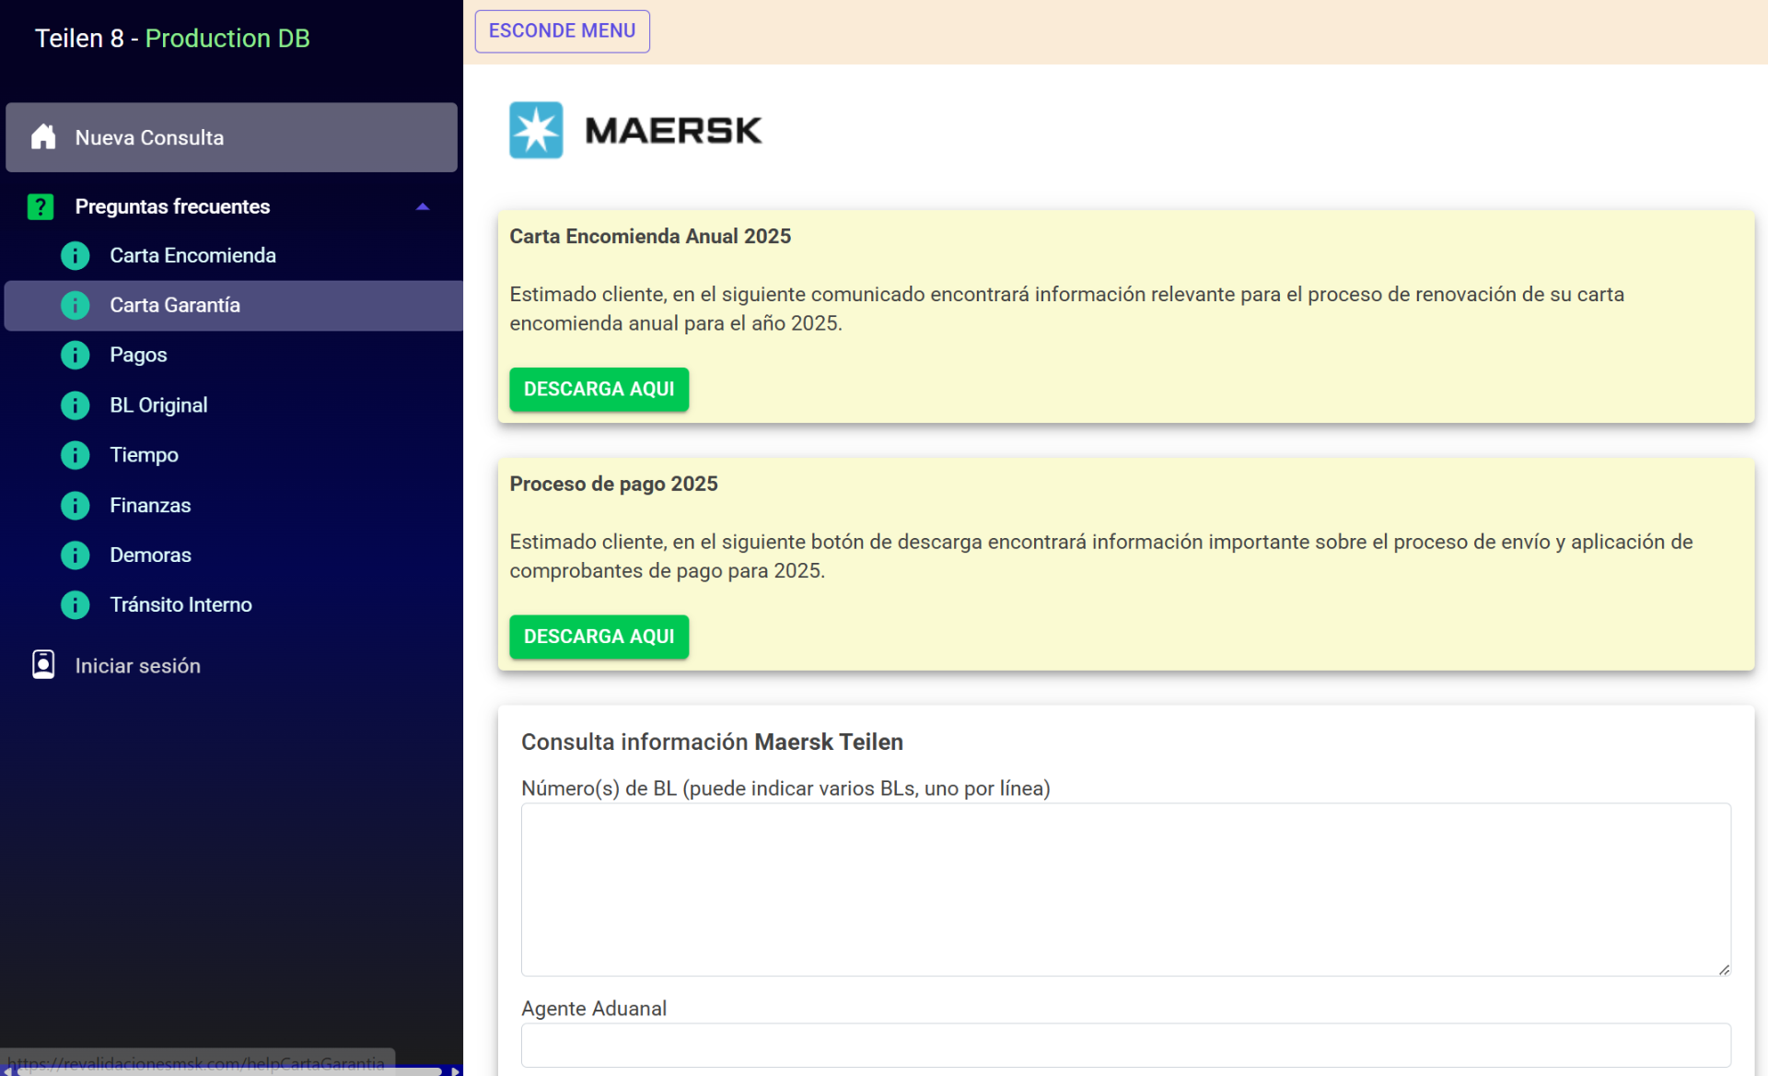Open the Carta Garantía help page

pyautogui.click(x=175, y=305)
